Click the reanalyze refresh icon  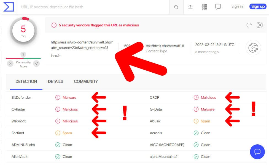(249, 25)
